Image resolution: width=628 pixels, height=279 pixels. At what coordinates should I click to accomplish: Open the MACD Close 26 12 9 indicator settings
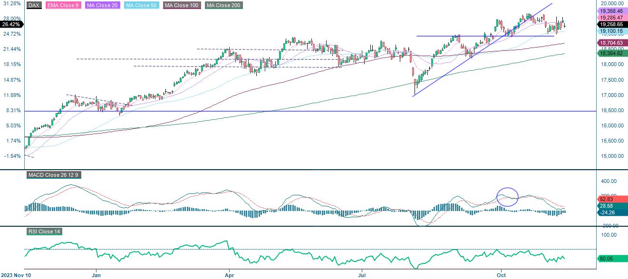point(54,175)
